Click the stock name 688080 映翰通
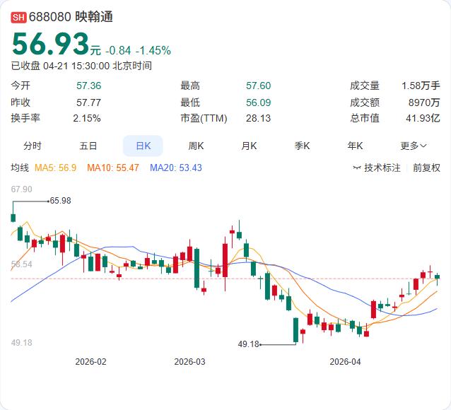 click(71, 17)
